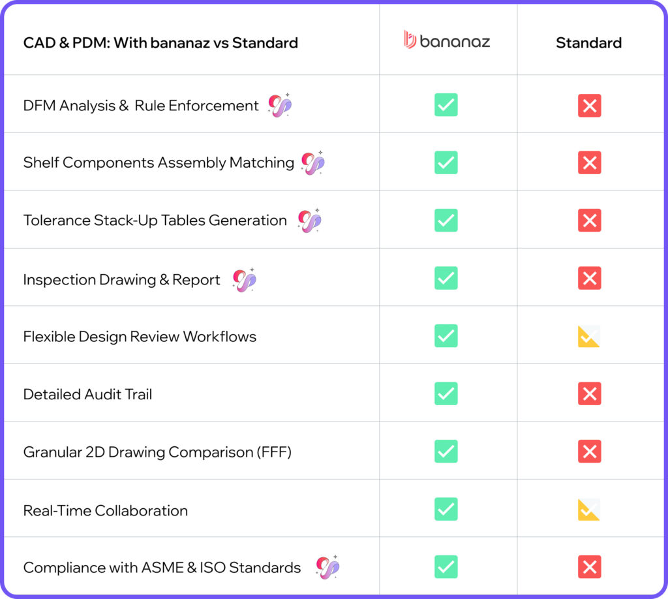
Task: Click the red X for Detailed Audit Trail
Action: tap(589, 394)
